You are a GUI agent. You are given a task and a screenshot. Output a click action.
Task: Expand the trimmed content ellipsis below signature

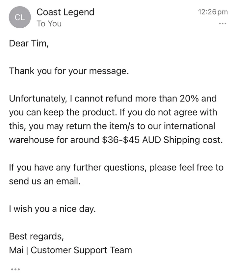point(15,269)
